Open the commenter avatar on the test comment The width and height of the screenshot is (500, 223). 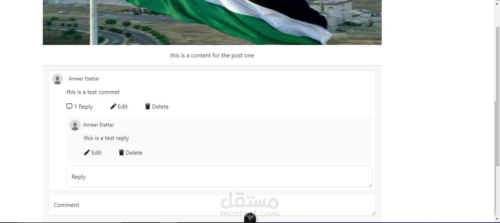(57, 79)
